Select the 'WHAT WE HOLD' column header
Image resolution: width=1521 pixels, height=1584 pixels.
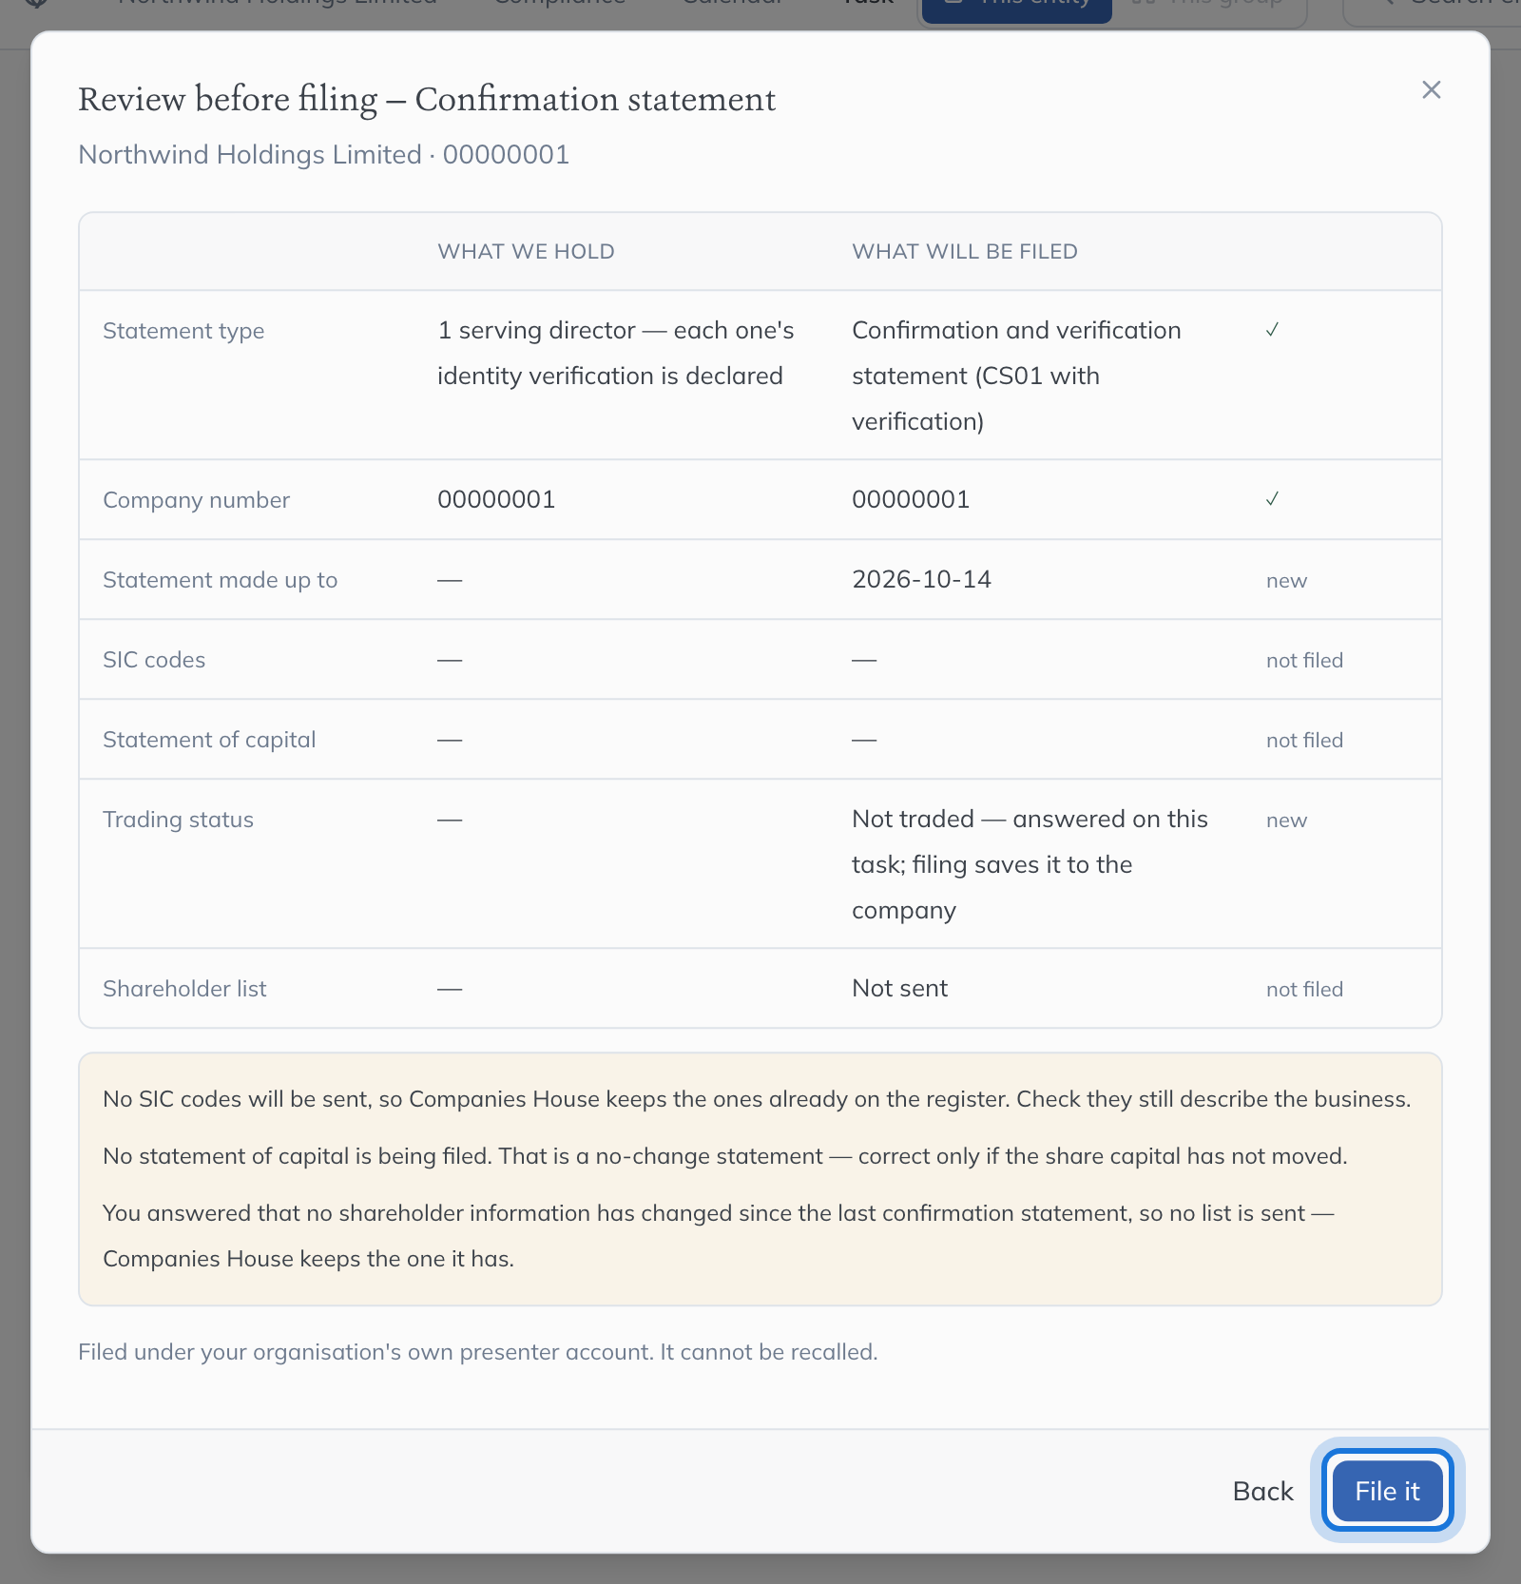click(526, 252)
